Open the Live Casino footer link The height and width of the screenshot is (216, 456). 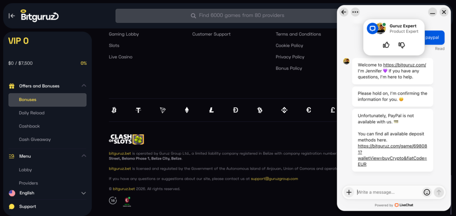[120, 57]
